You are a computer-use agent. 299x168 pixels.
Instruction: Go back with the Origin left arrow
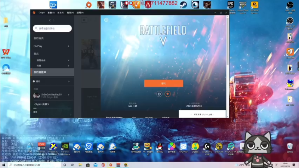[x=50, y=20]
